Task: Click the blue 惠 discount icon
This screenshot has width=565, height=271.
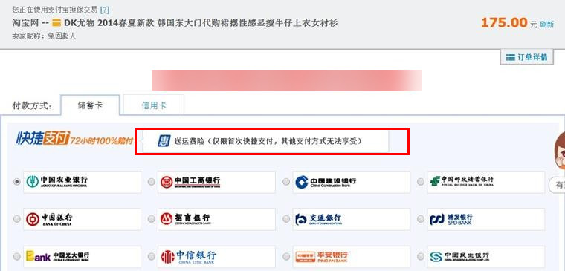Action: (164, 141)
